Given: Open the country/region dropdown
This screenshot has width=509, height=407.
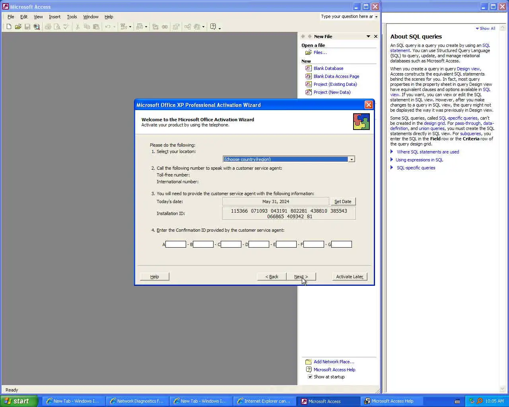Looking at the screenshot, I should (352, 159).
